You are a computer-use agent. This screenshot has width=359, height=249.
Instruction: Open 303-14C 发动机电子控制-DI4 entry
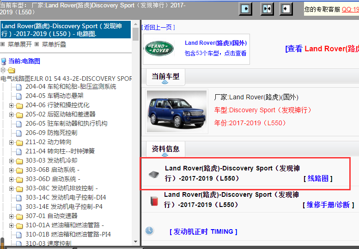[x=66, y=198]
